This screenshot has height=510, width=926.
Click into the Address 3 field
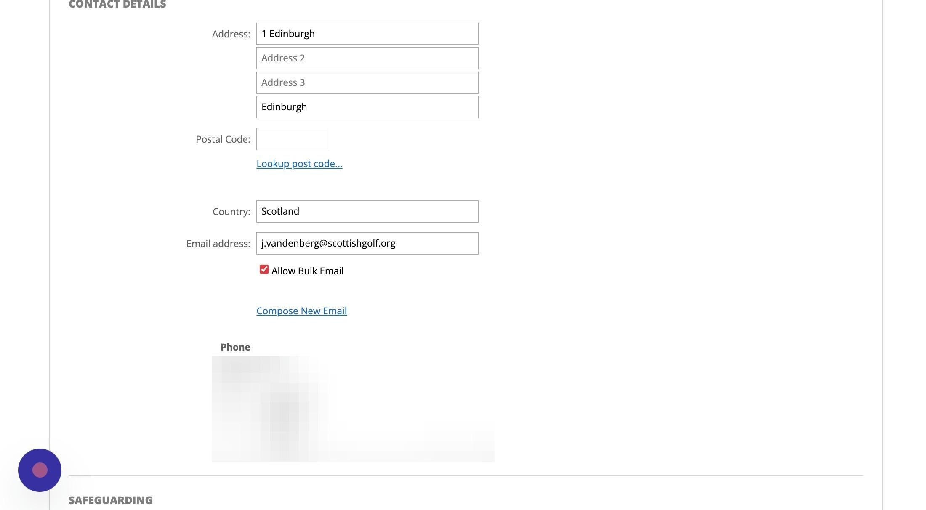[367, 82]
